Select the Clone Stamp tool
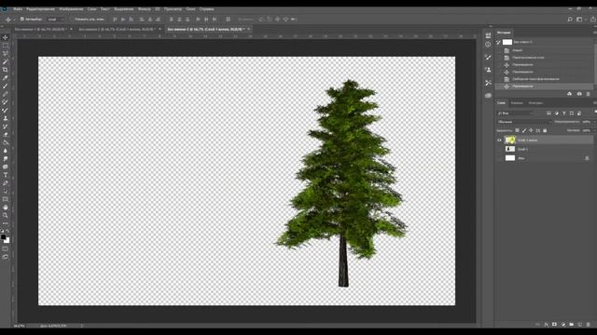Image resolution: width=597 pixels, height=335 pixels. point(6,118)
